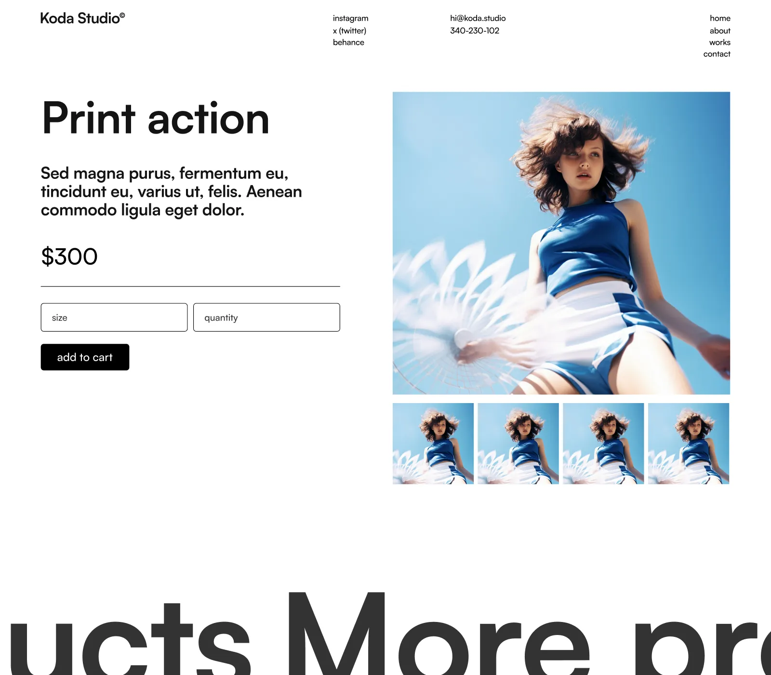
Task: Click the add to cart button
Action: tap(85, 357)
